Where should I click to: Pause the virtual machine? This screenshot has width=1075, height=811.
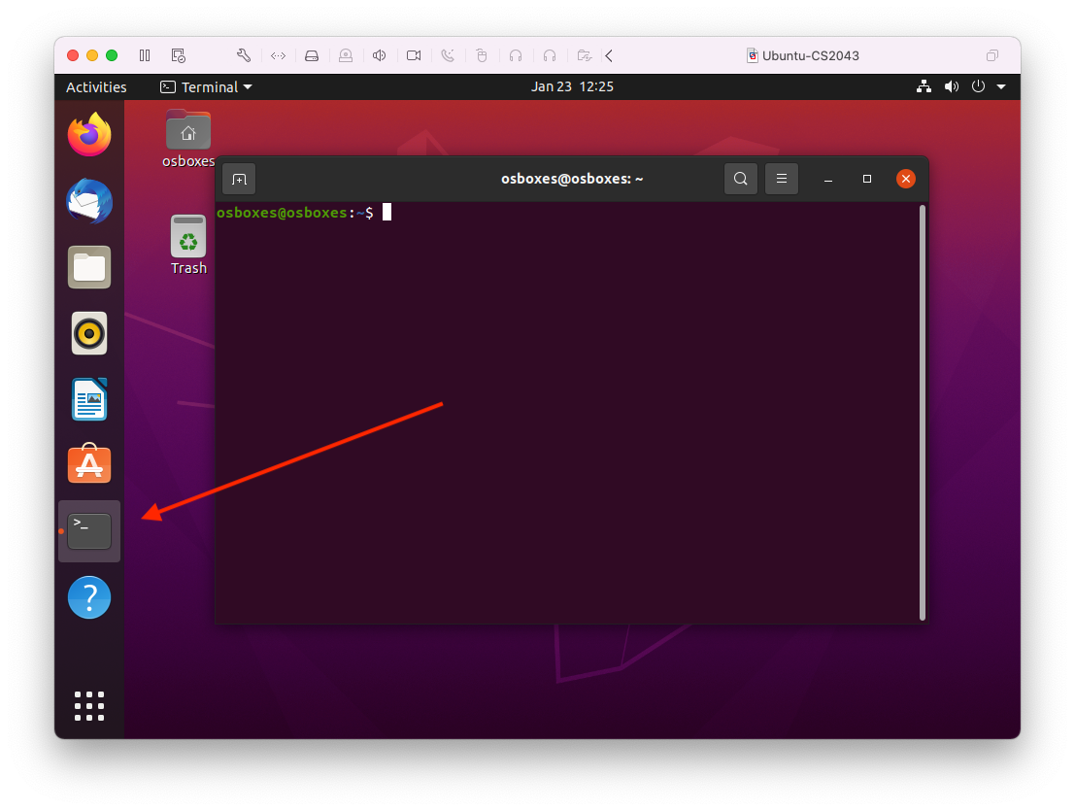145,55
